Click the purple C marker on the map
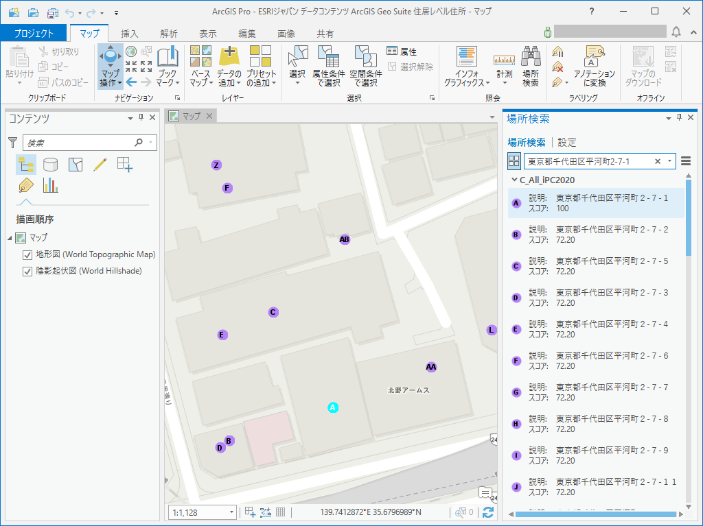This screenshot has width=703, height=526. [273, 312]
